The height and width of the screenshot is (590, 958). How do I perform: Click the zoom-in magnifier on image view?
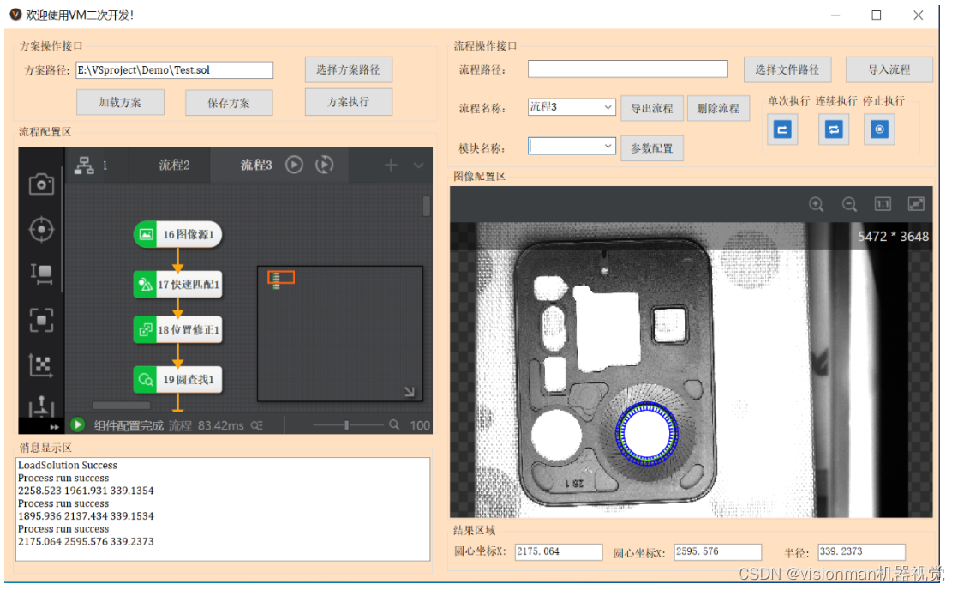pyautogui.click(x=816, y=204)
